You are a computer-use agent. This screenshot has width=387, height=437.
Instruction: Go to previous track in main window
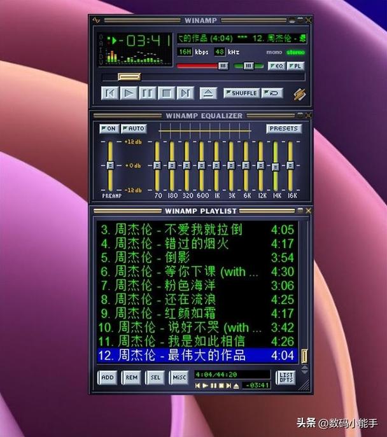[109, 93]
